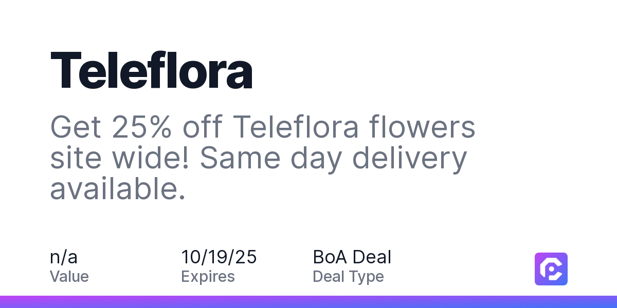
Task: Click the words "Same day delivery"
Action: (x=333, y=159)
